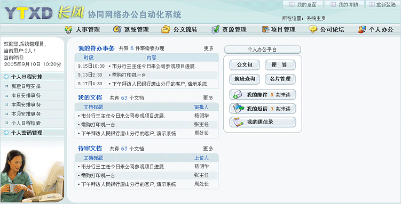Click the bullet icon beside 个人日程检索

coord(7,123)
